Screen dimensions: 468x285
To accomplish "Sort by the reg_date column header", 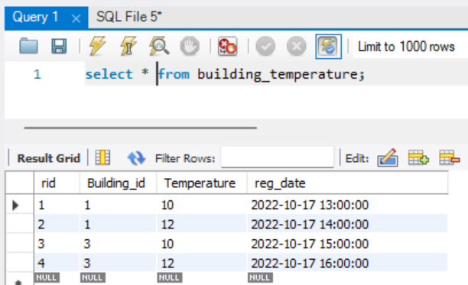I will (348, 183).
